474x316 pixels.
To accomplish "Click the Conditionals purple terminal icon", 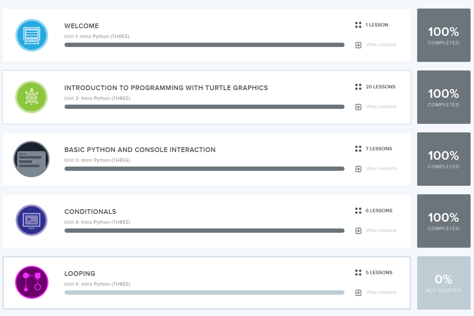I will [32, 220].
